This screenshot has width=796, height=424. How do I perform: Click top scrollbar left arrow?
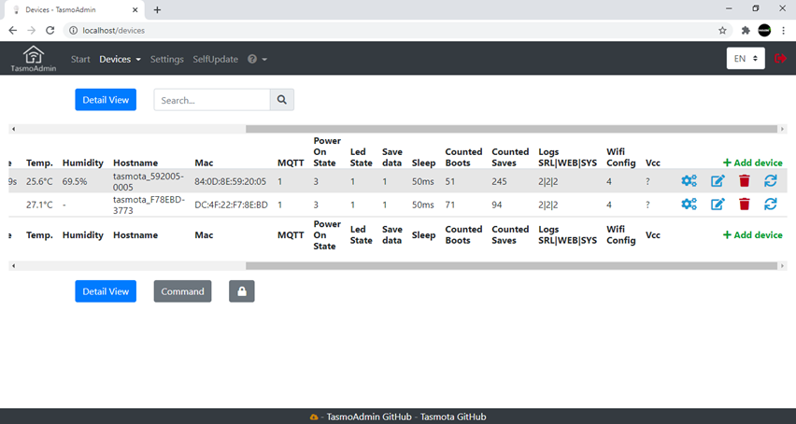[x=13, y=129]
